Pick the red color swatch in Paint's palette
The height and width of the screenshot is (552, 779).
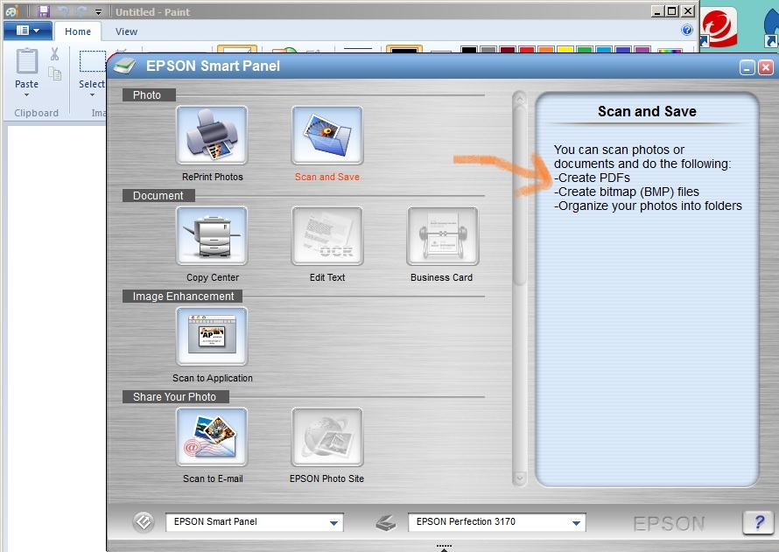[x=527, y=50]
